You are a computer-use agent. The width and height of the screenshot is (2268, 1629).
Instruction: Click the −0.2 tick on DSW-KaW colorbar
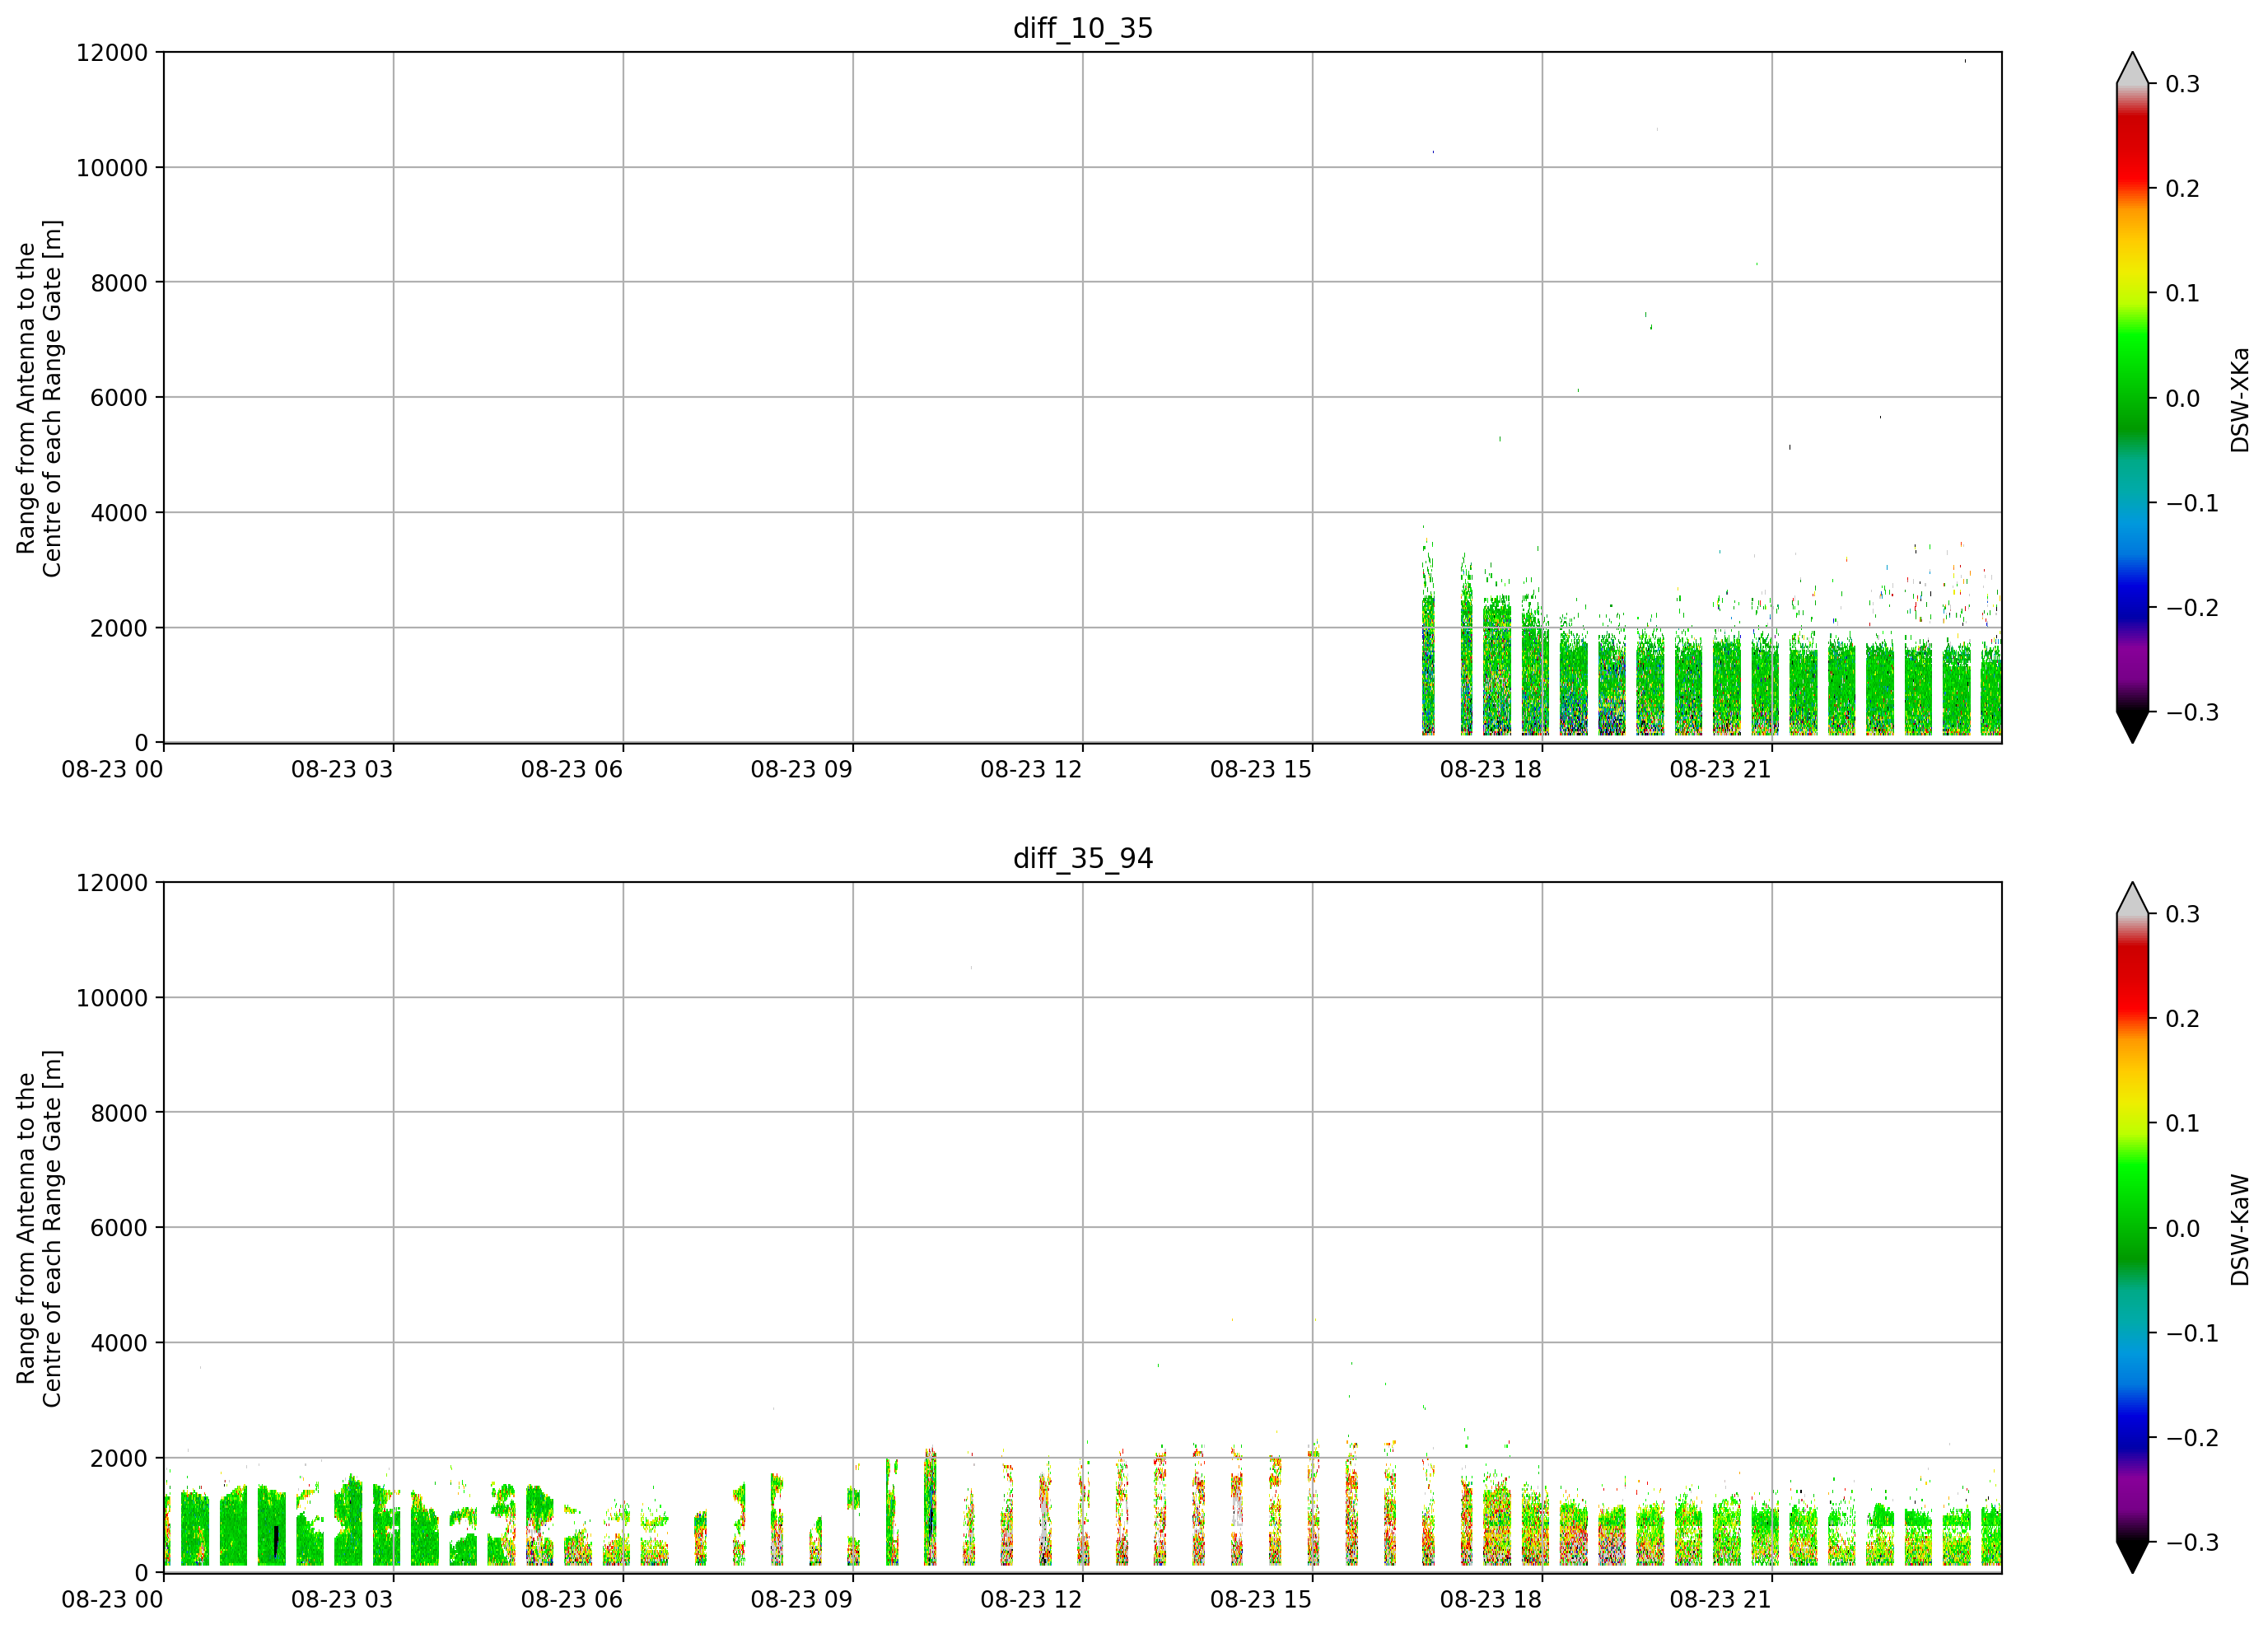tap(2192, 1438)
